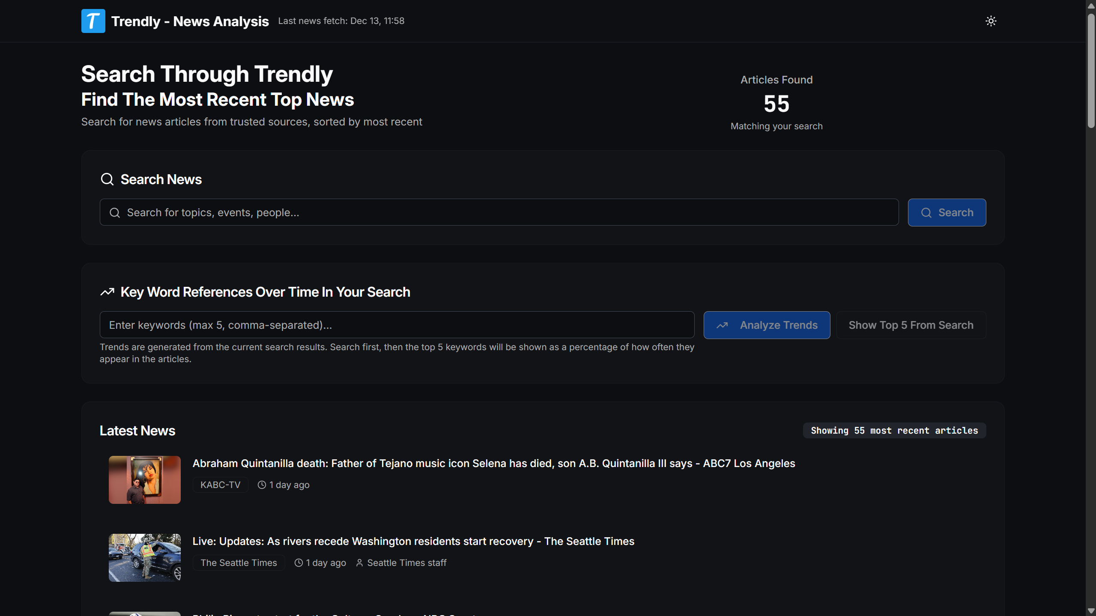This screenshot has width=1096, height=616.
Task: Click the magnifier icon beside Search News heading
Action: pyautogui.click(x=107, y=179)
